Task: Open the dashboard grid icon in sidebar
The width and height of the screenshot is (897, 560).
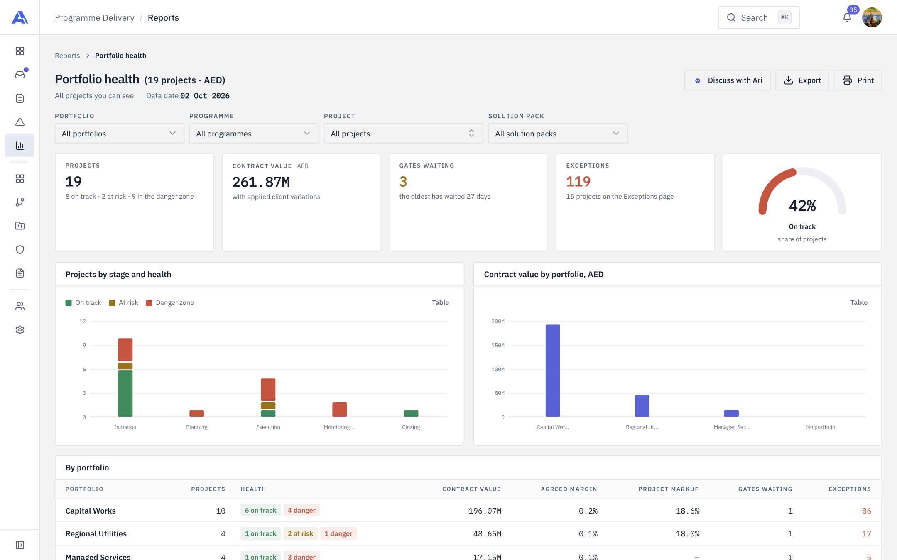Action: (20, 51)
